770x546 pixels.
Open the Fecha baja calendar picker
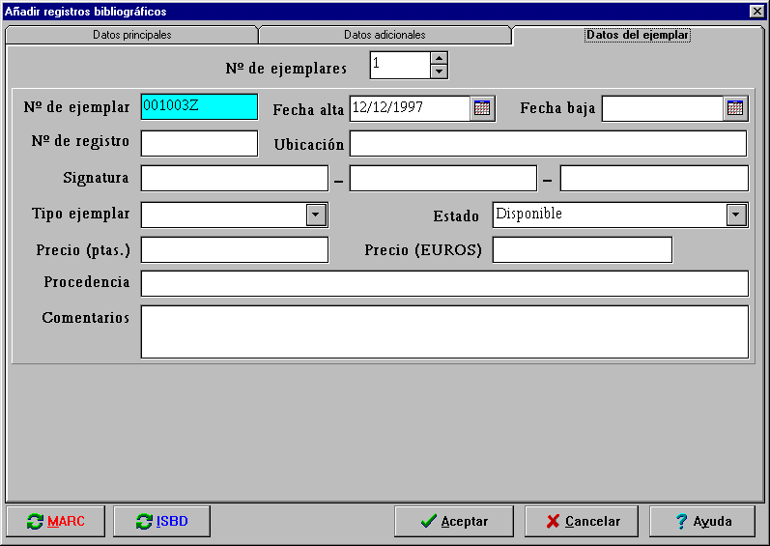[x=735, y=108]
